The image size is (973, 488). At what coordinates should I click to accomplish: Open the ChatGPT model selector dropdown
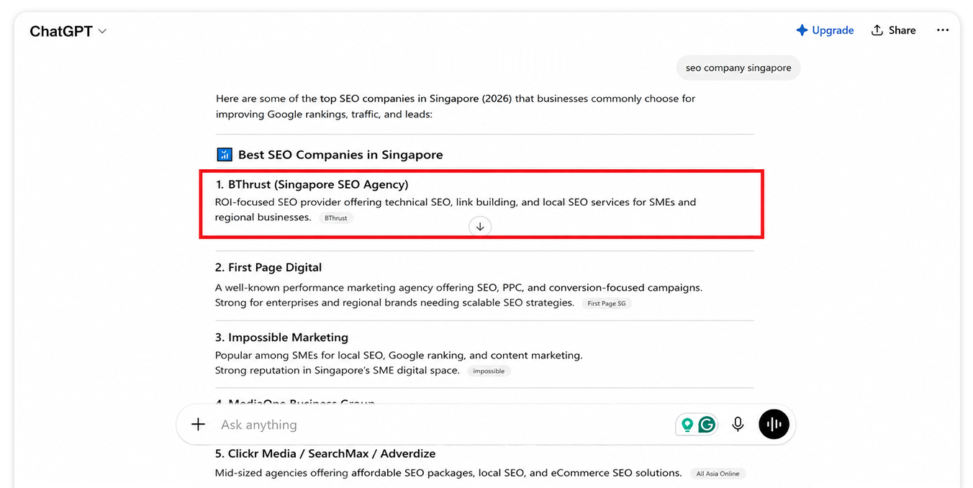(68, 31)
